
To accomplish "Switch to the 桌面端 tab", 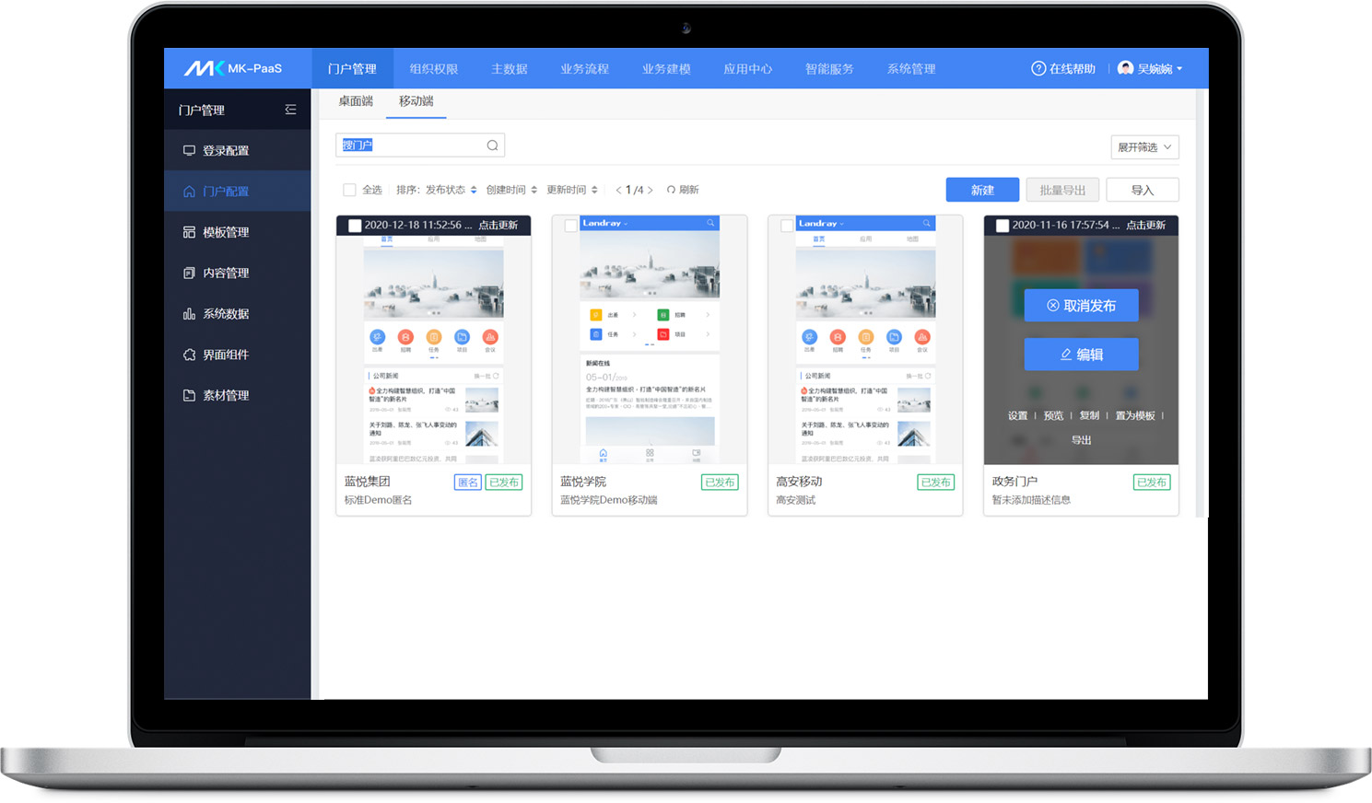I will point(356,101).
